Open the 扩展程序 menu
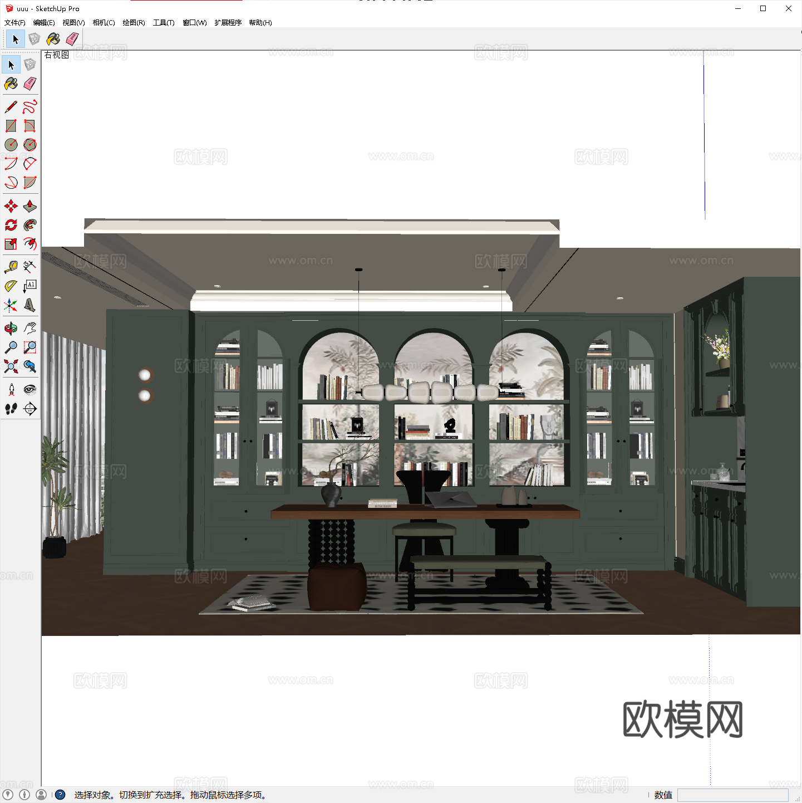Image resolution: width=802 pixels, height=803 pixels. [x=228, y=23]
